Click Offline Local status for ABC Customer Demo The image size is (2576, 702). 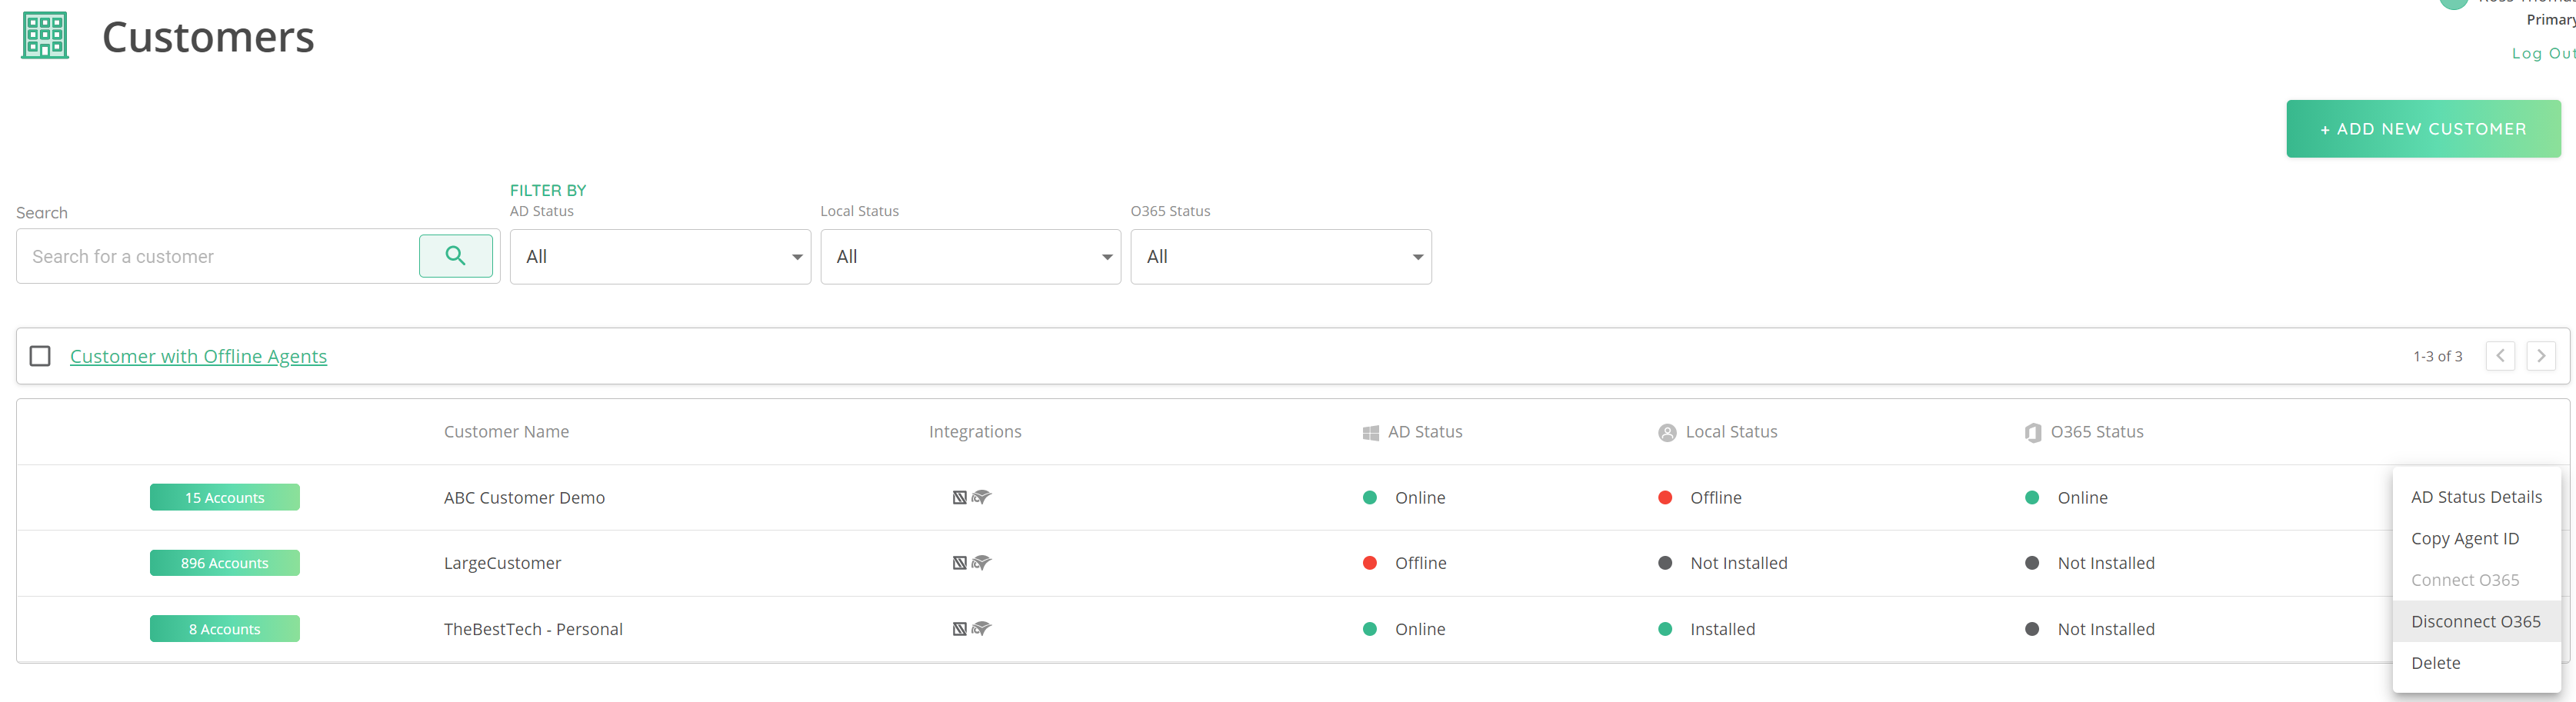tap(1716, 498)
